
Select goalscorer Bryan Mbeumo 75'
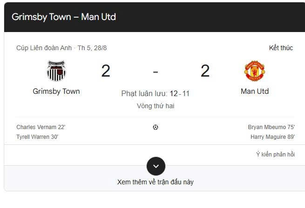[271, 127]
